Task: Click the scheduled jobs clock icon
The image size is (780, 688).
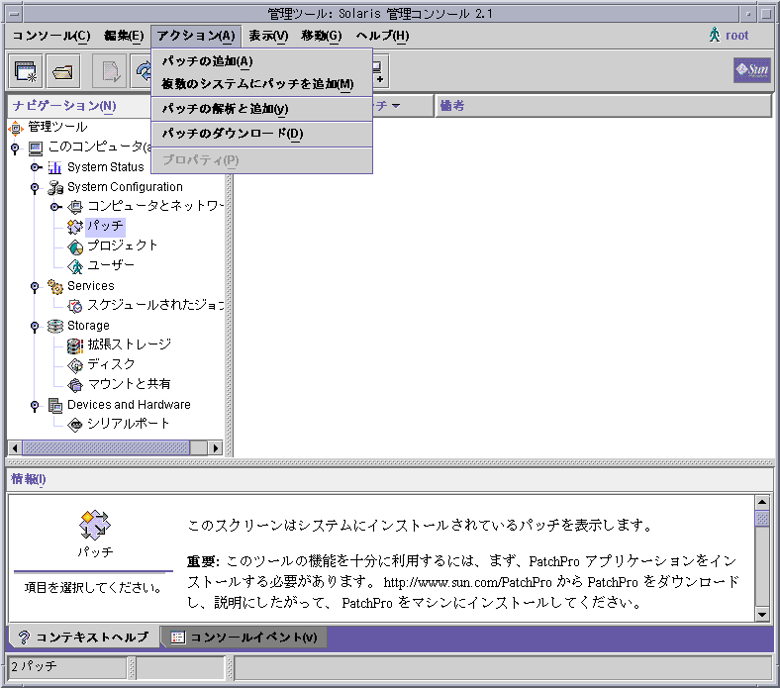Action: (75, 306)
